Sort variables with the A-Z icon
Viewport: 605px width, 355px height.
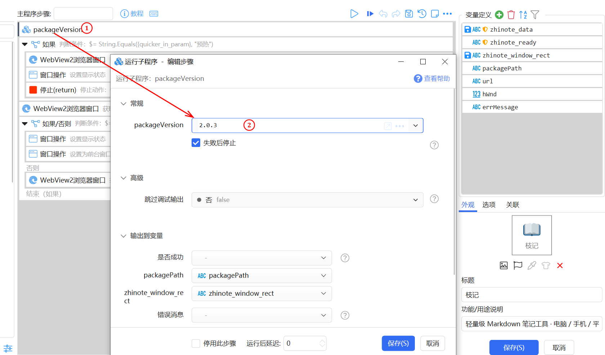(523, 15)
